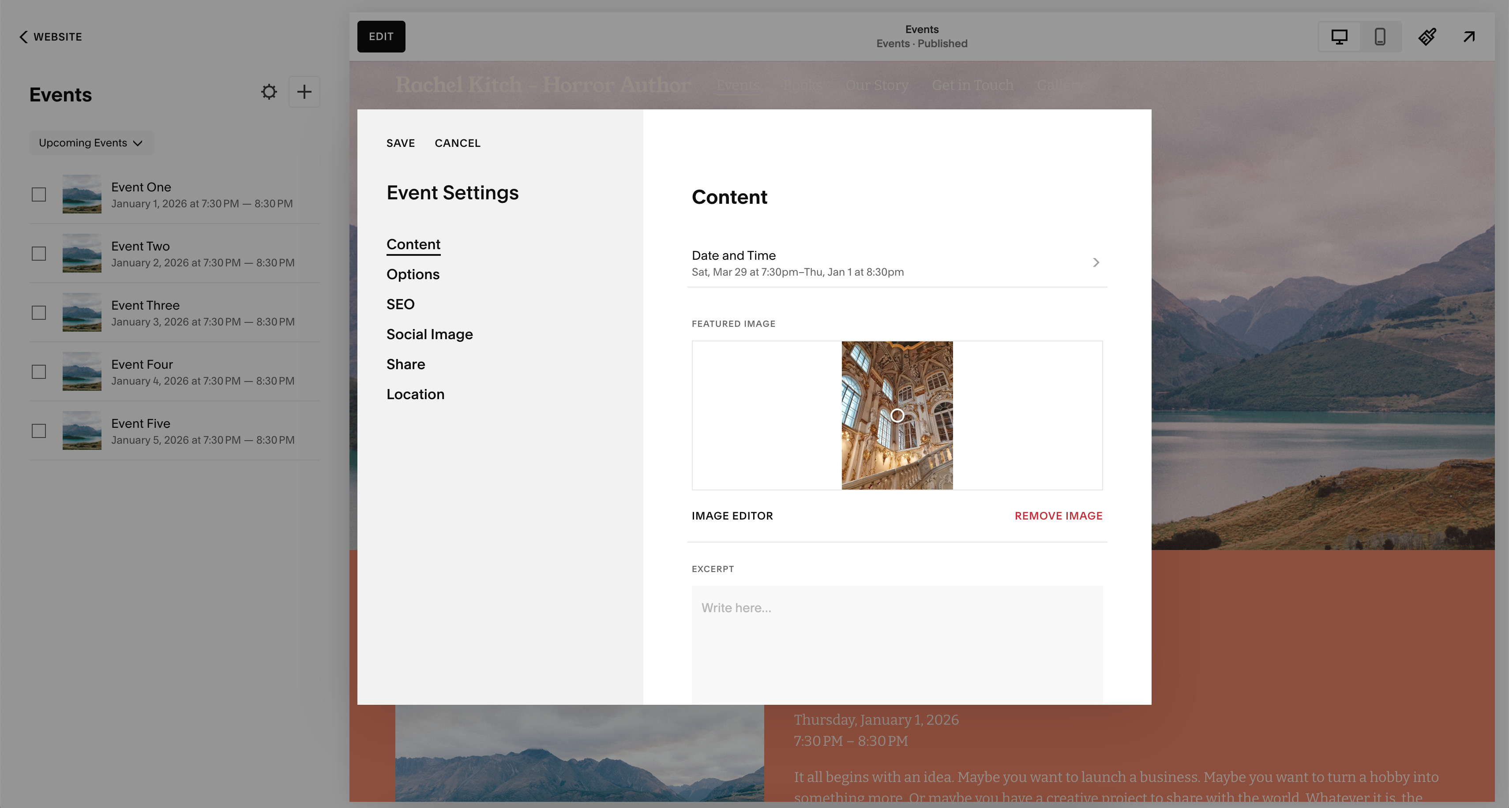1509x808 pixels.
Task: Switch to desktop preview icon
Action: 1339,37
